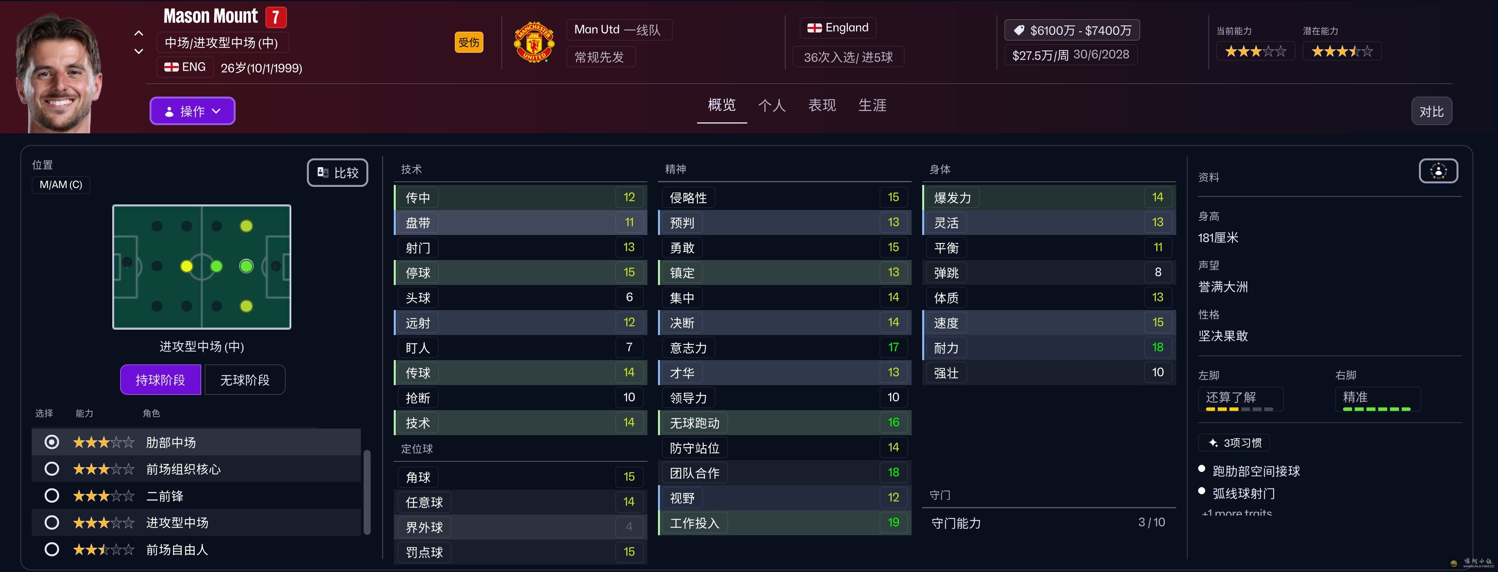Go to previous player with up chevron

[x=139, y=33]
